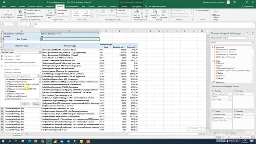256x144 pixels.
Task: Open Названия строк filter dropdown arrow
Action: tap(39, 47)
